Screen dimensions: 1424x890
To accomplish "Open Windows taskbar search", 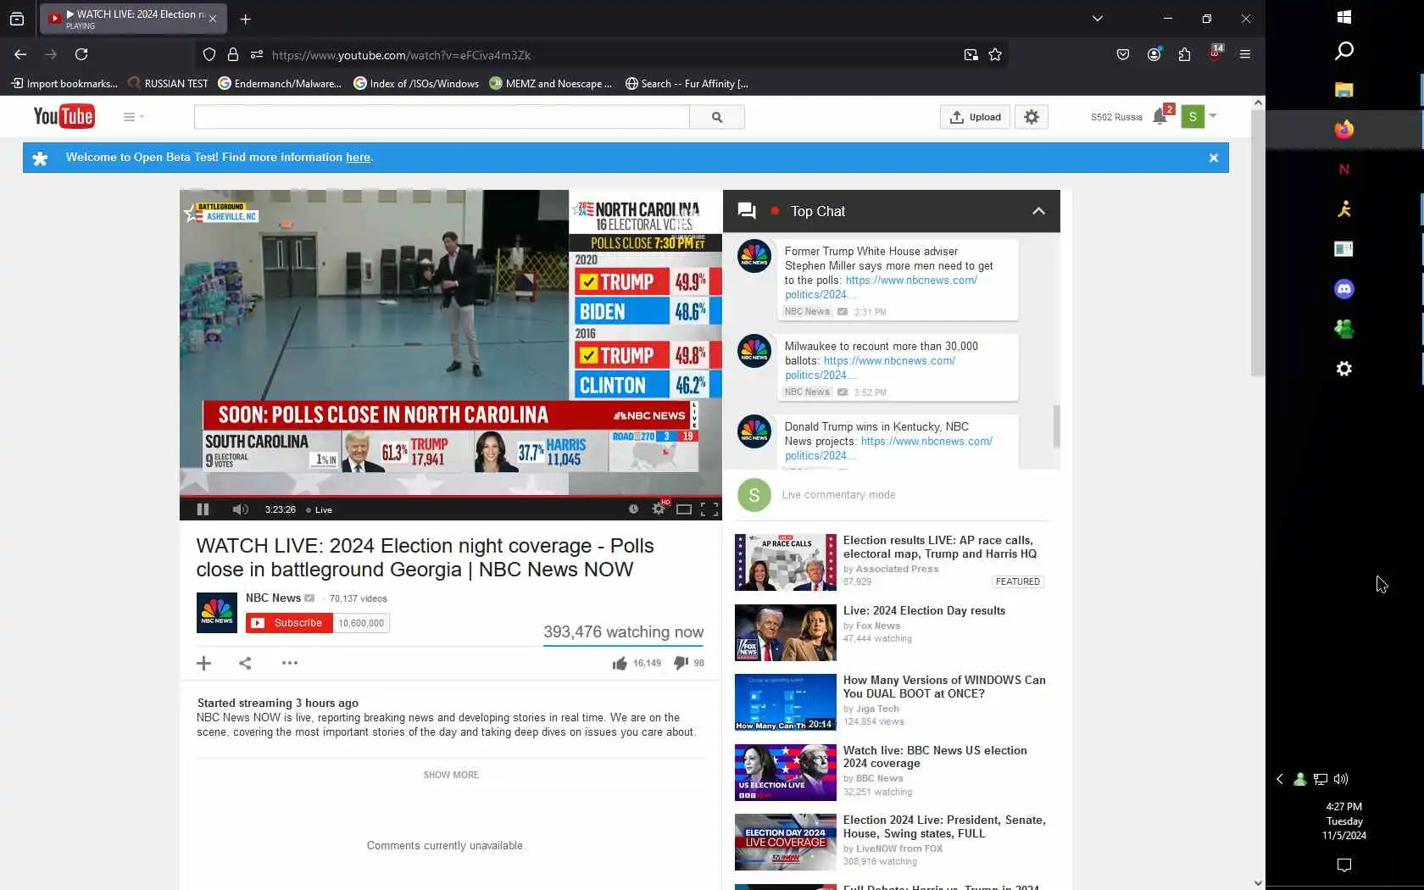I will tap(1344, 51).
